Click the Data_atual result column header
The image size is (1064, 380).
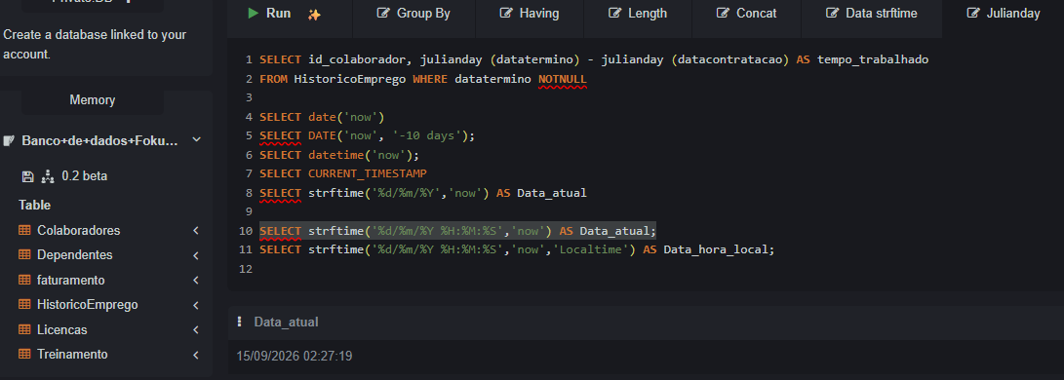pyautogui.click(x=286, y=322)
